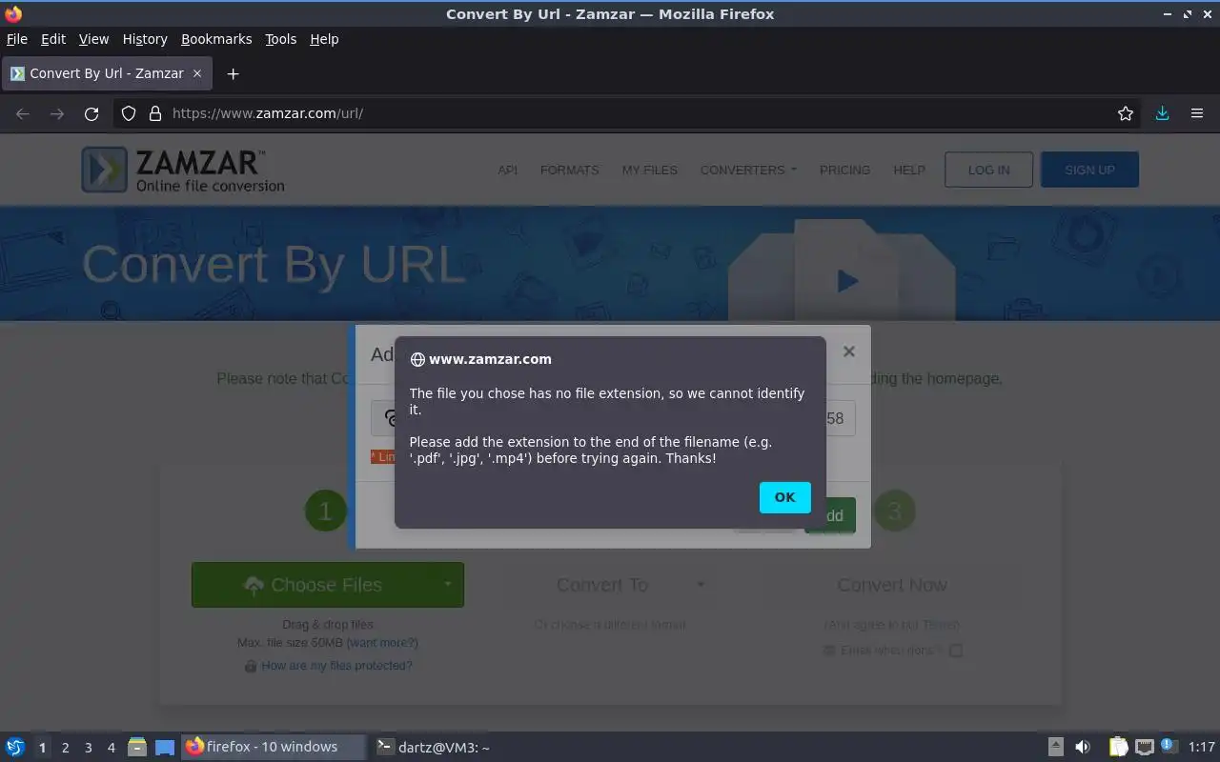The width and height of the screenshot is (1220, 762).
Task: Click the show desktop taskbar icon
Action: click(164, 747)
